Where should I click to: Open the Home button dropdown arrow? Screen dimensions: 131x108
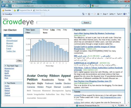point(86,14)
